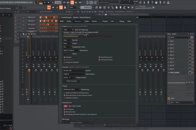Open the Pop-Ups monitor dropdown
Image resolution: width=196 pixels, height=130 pixels.
pos(67,40)
